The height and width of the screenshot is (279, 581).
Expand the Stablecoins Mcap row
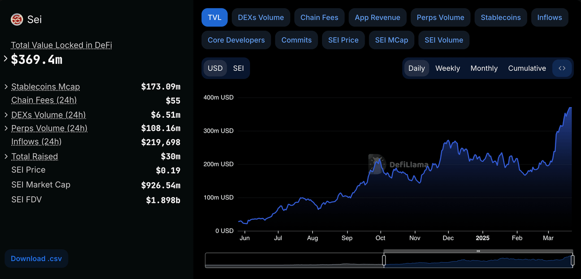[6, 87]
